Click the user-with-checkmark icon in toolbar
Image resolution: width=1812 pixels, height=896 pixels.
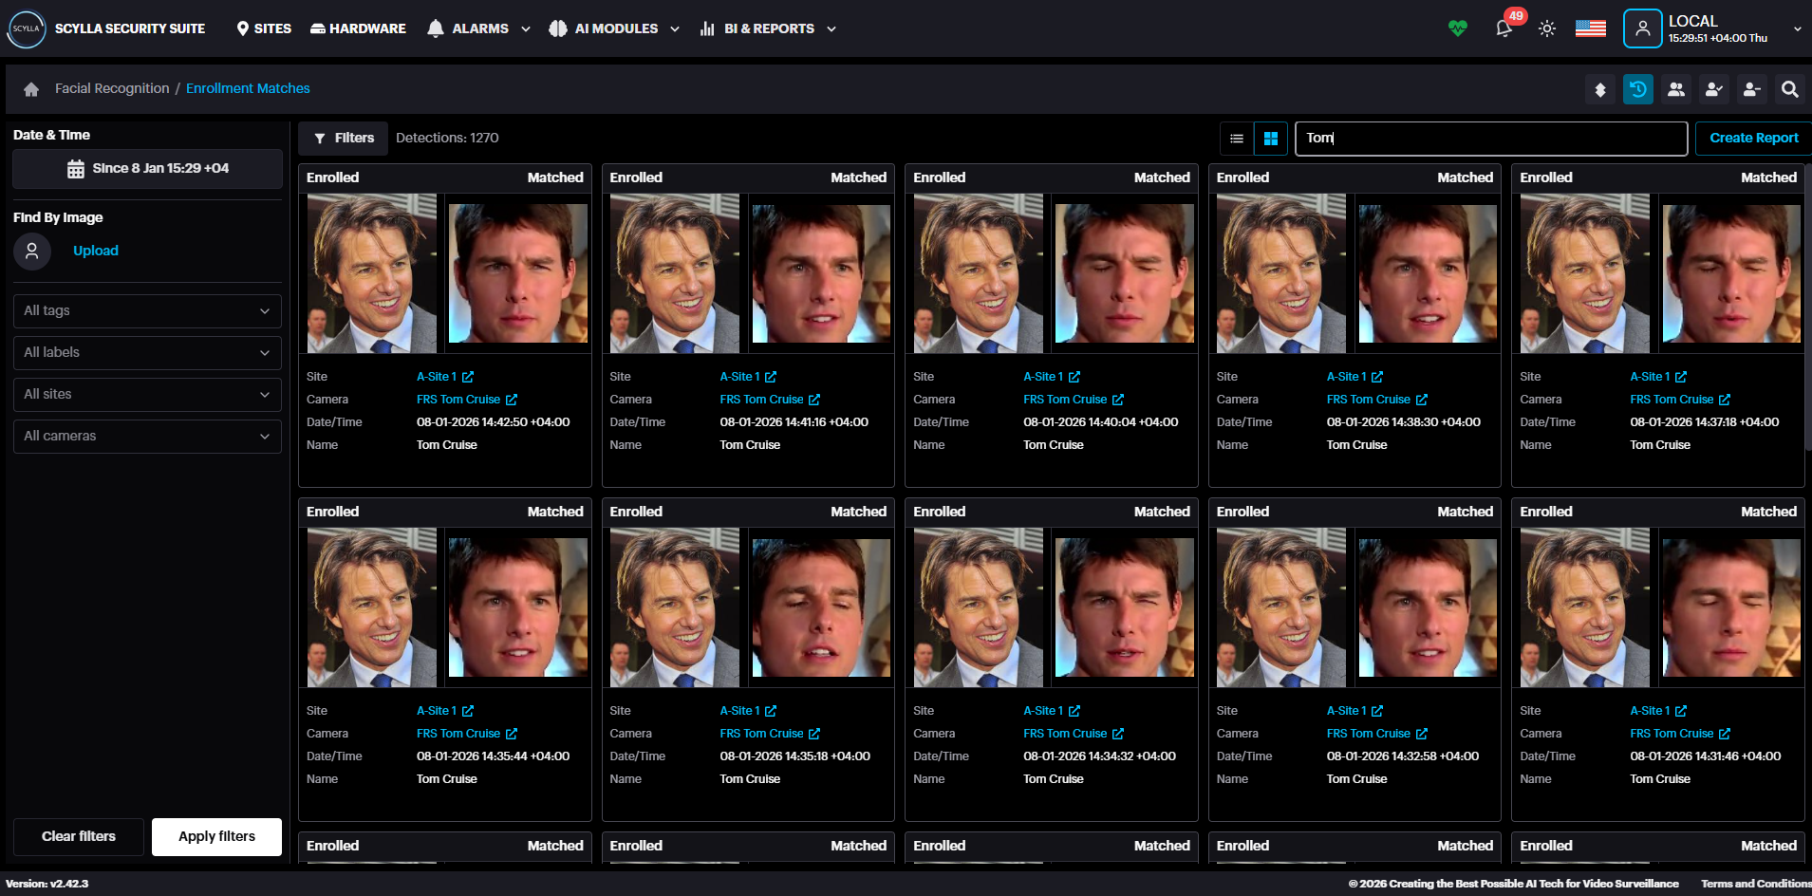[1713, 89]
